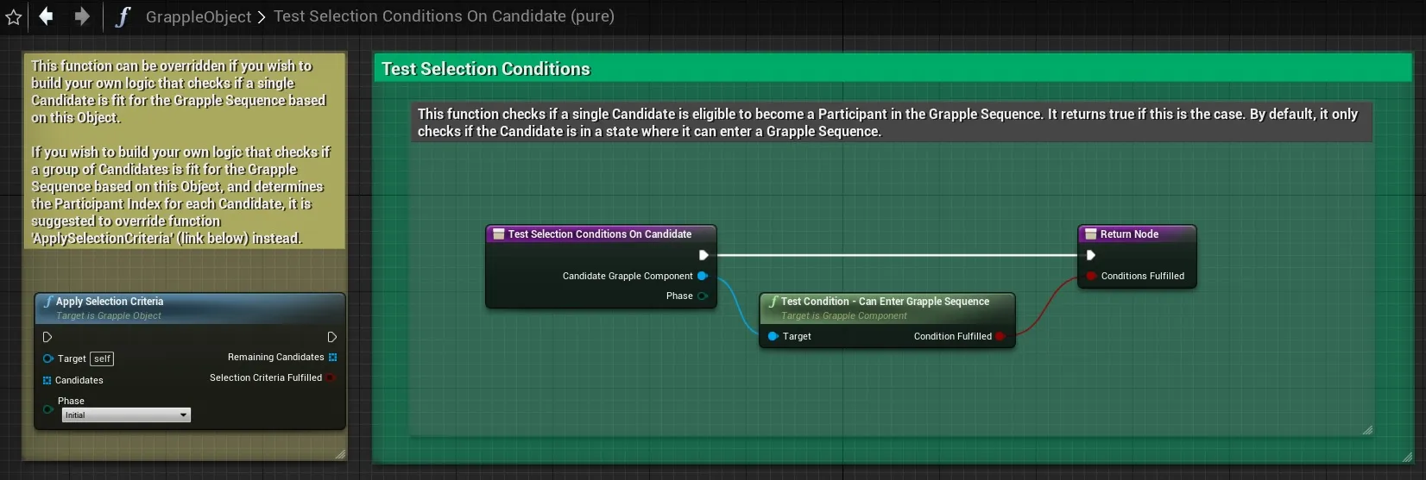Go forward with the right arrow
Screen dimensions: 1426x480
tap(81, 16)
